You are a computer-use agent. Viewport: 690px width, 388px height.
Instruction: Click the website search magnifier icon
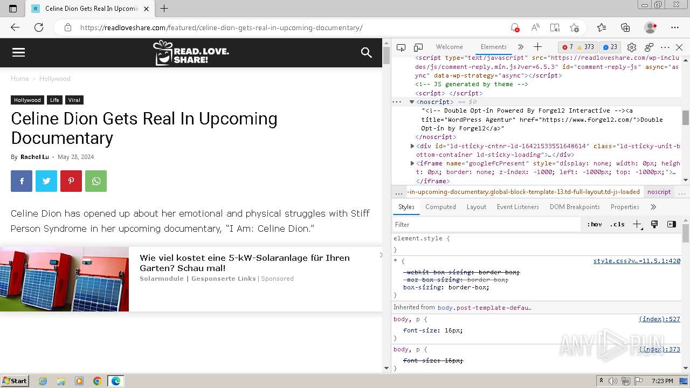click(x=367, y=52)
